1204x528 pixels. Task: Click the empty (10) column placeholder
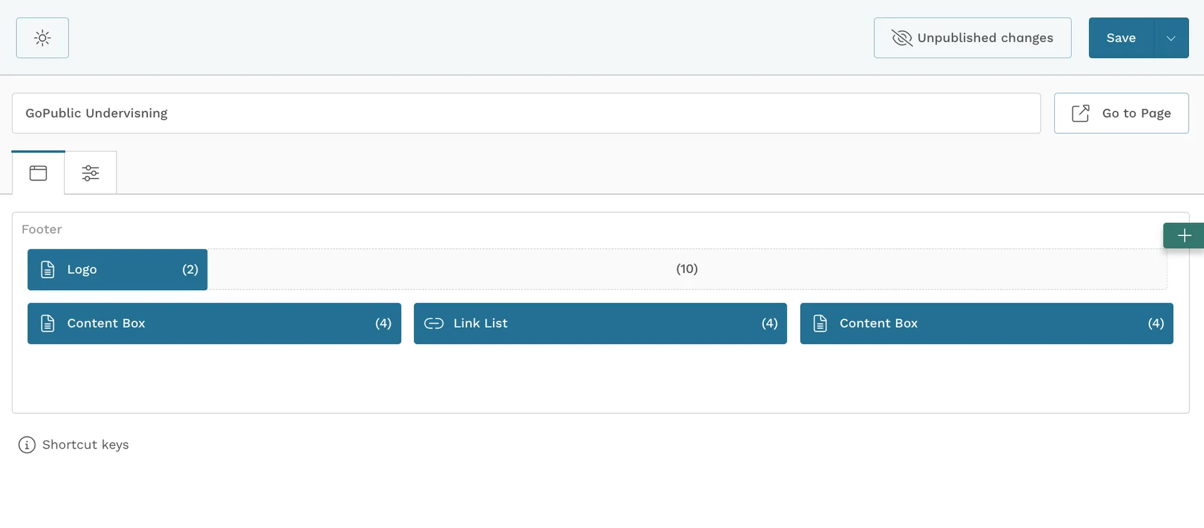[x=687, y=269]
